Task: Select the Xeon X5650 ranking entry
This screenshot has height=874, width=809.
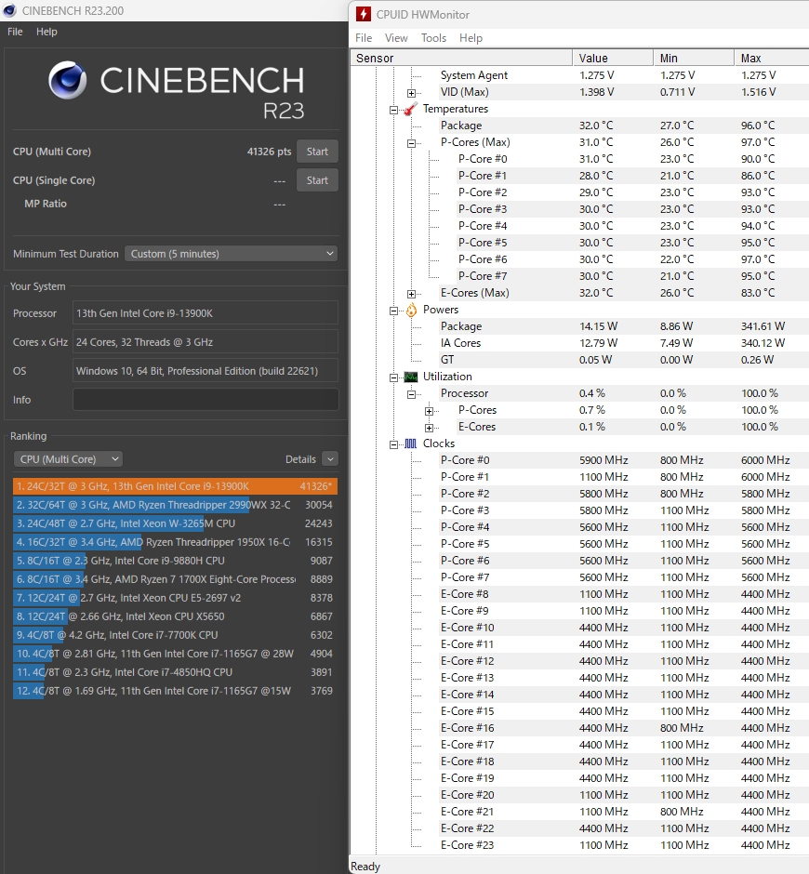Action: (x=175, y=616)
